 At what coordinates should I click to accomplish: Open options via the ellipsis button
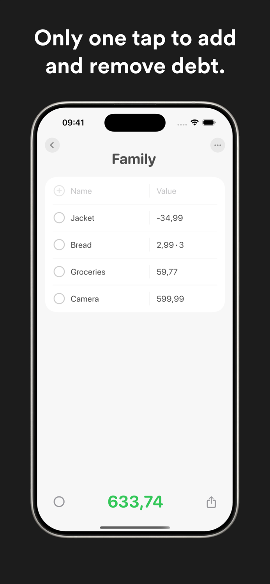pos(217,145)
